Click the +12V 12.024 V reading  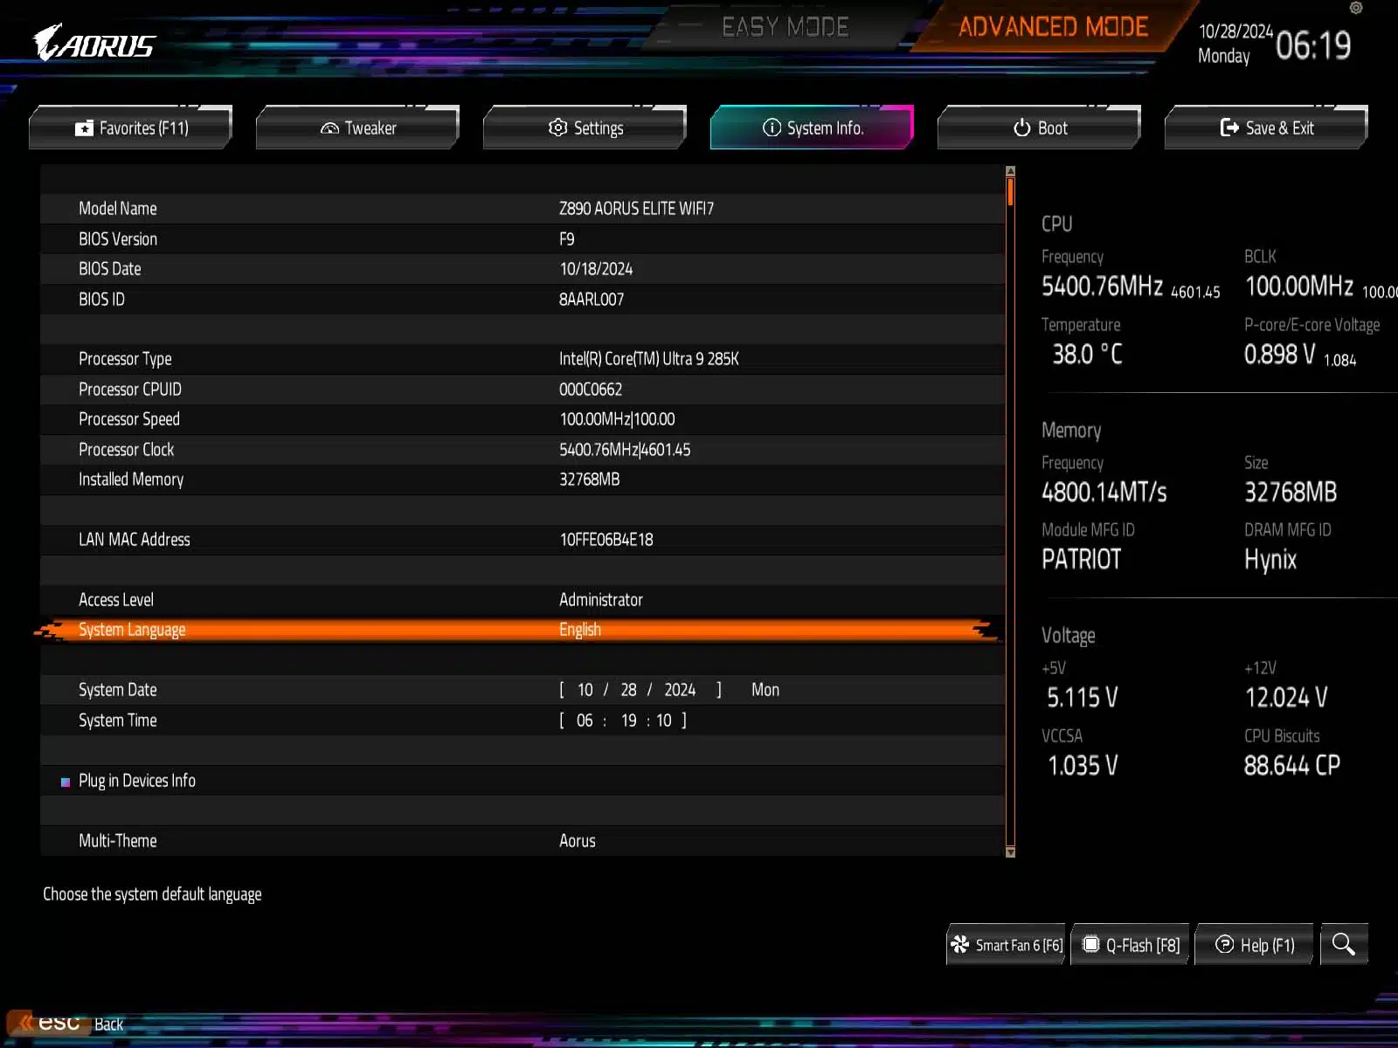(x=1286, y=697)
